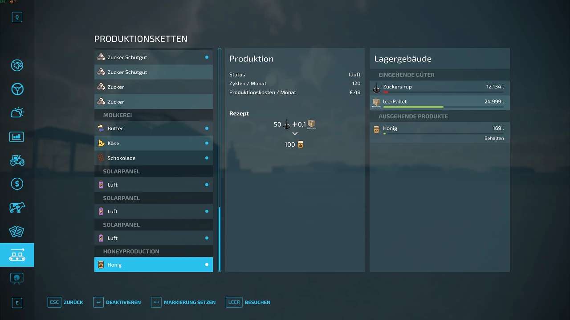Image resolution: width=570 pixels, height=320 pixels.
Task: Click the Q previous page key button
Action: [x=17, y=17]
